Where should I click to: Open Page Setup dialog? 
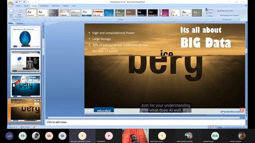point(11,13)
